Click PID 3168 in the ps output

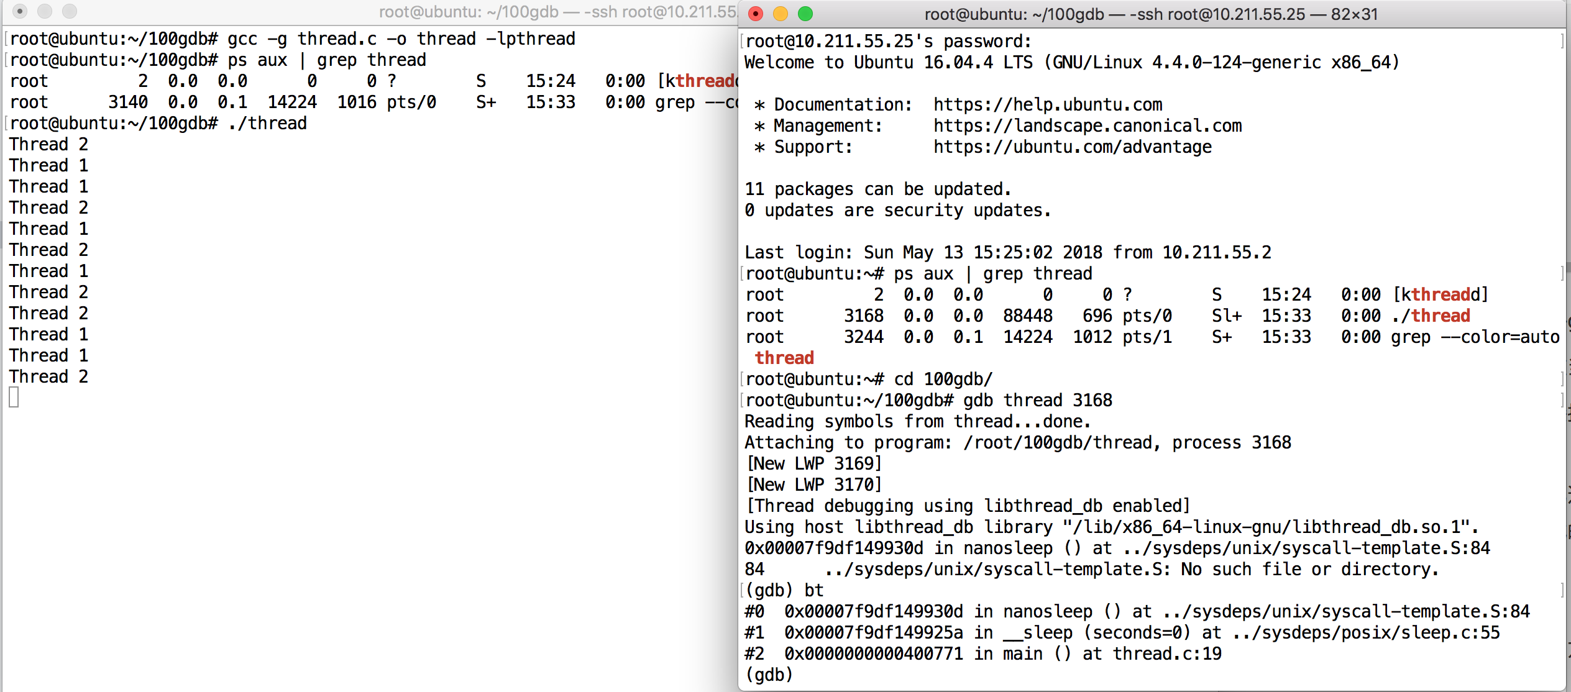coord(864,316)
